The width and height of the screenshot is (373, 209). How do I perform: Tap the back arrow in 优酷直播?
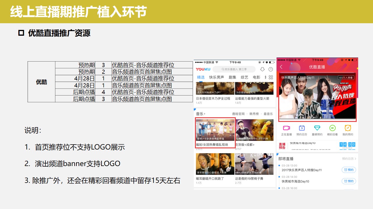tap(281, 67)
